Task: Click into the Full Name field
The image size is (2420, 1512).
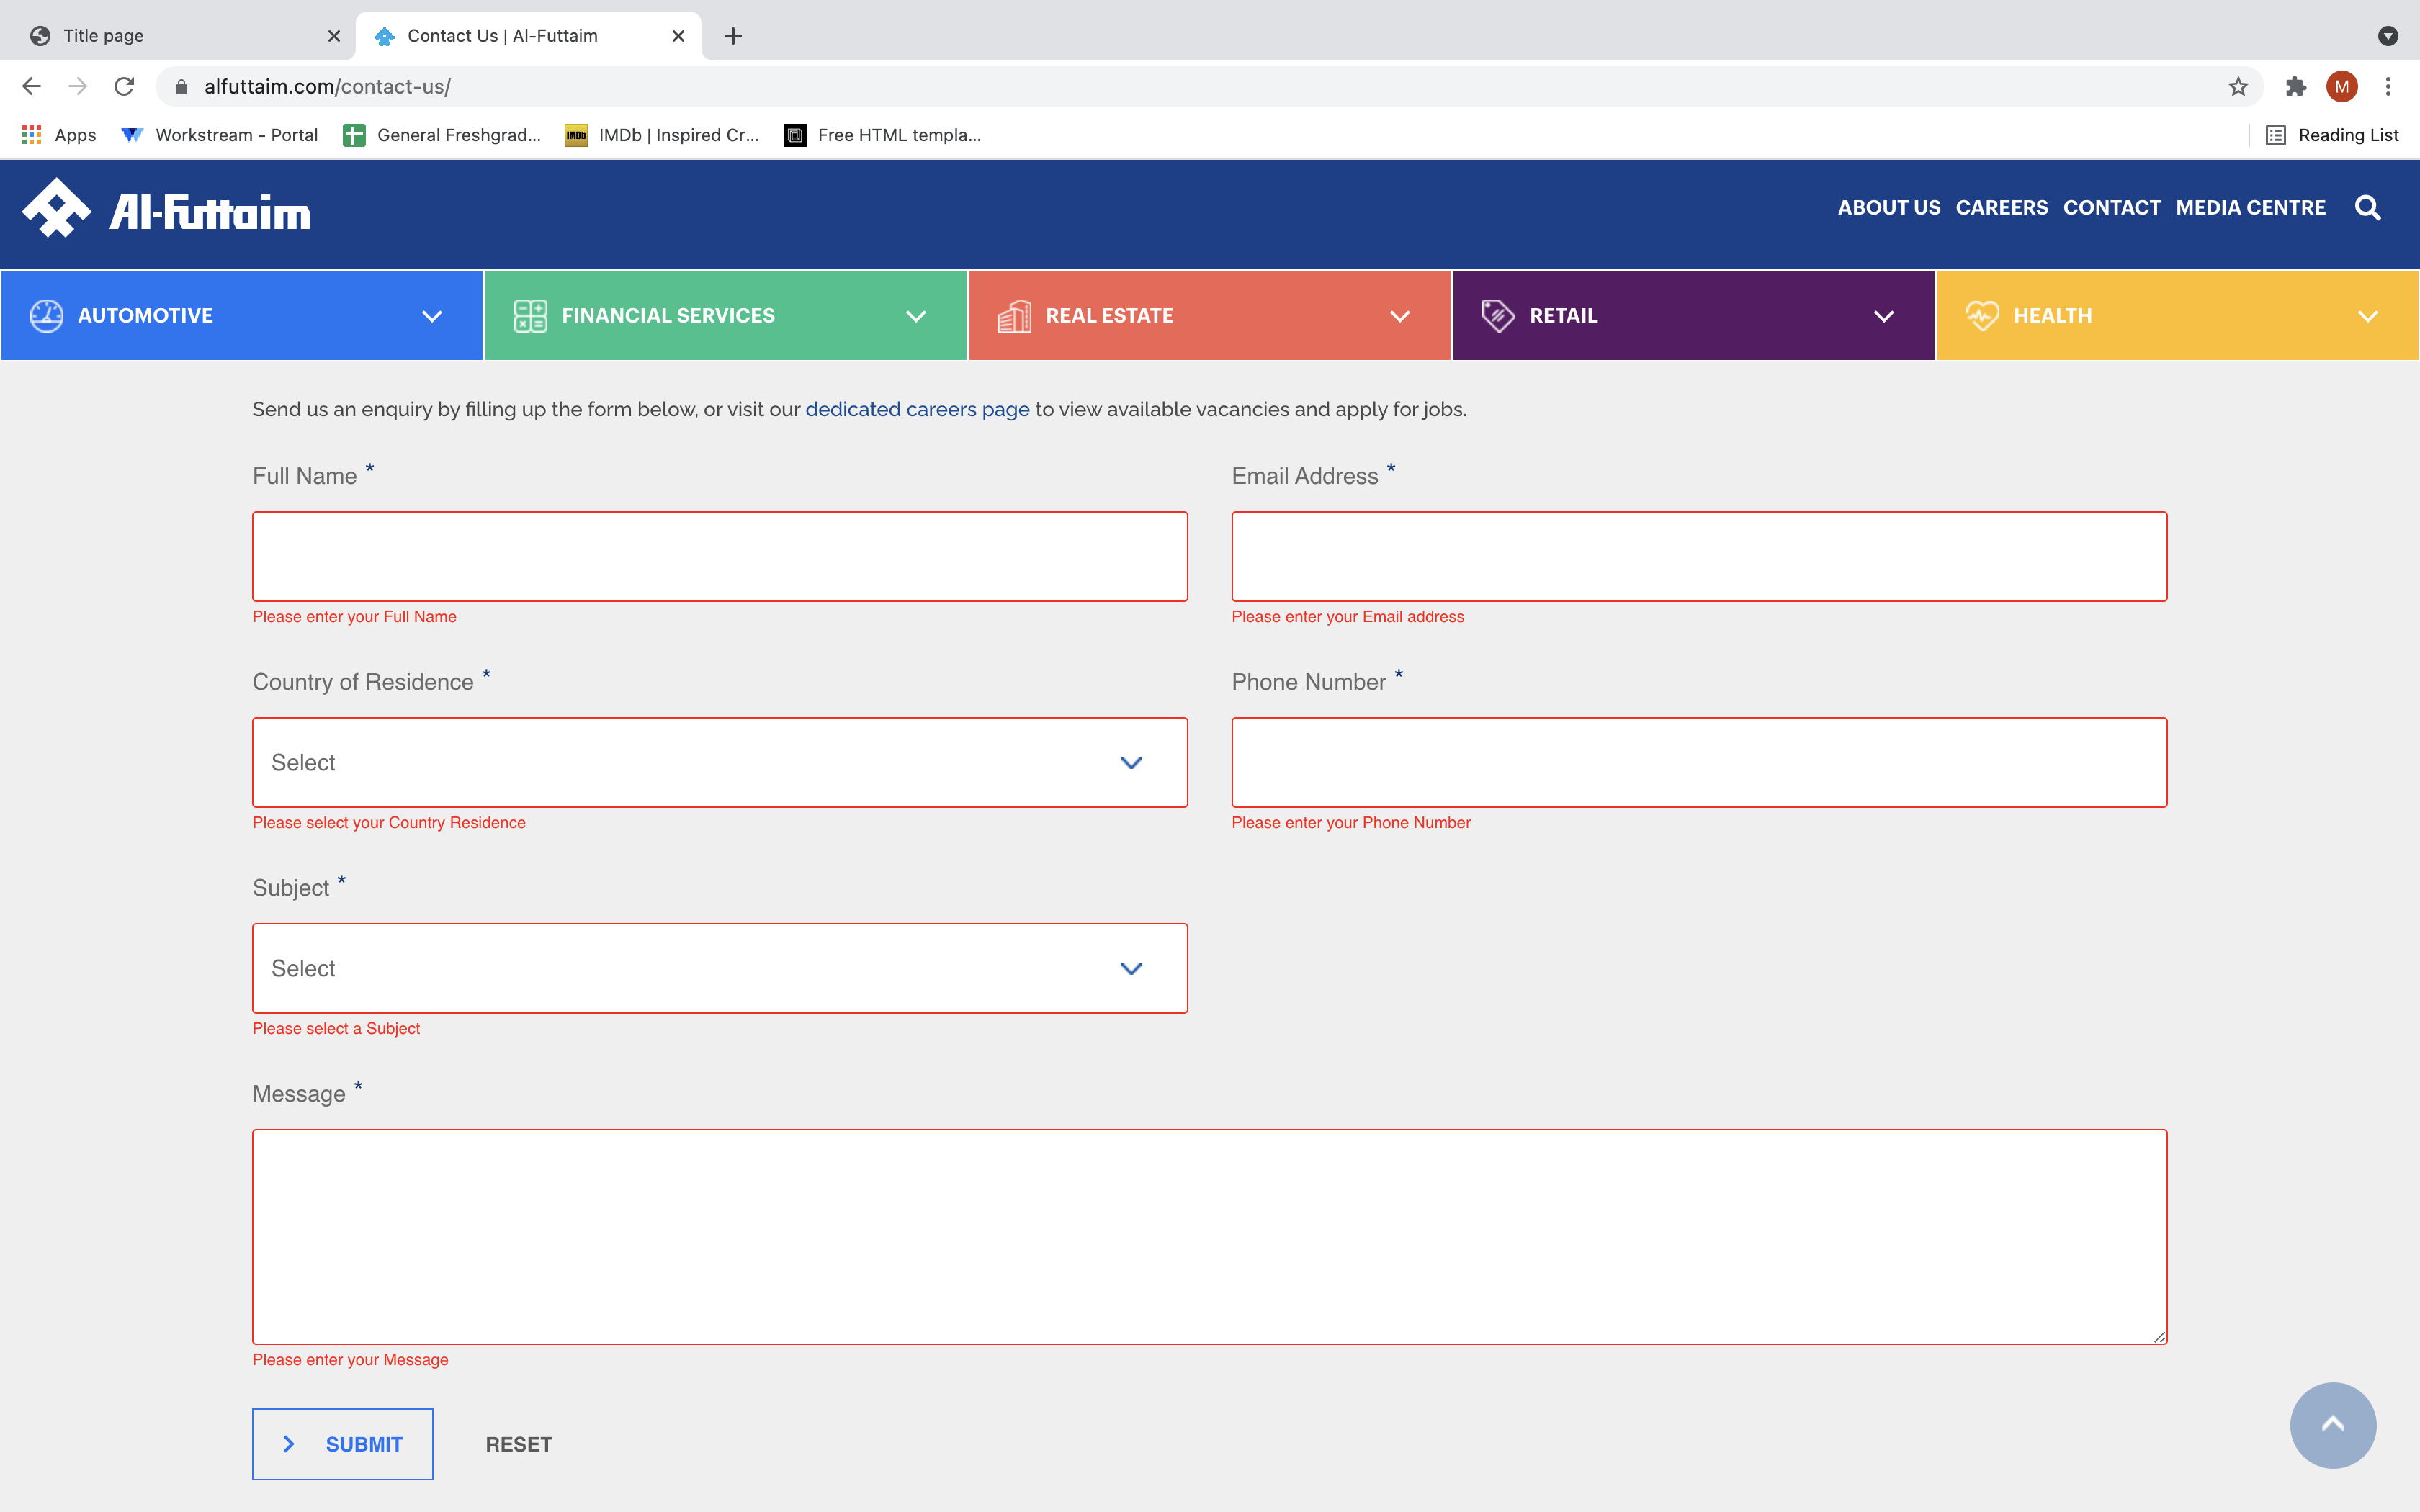Action: click(x=719, y=557)
